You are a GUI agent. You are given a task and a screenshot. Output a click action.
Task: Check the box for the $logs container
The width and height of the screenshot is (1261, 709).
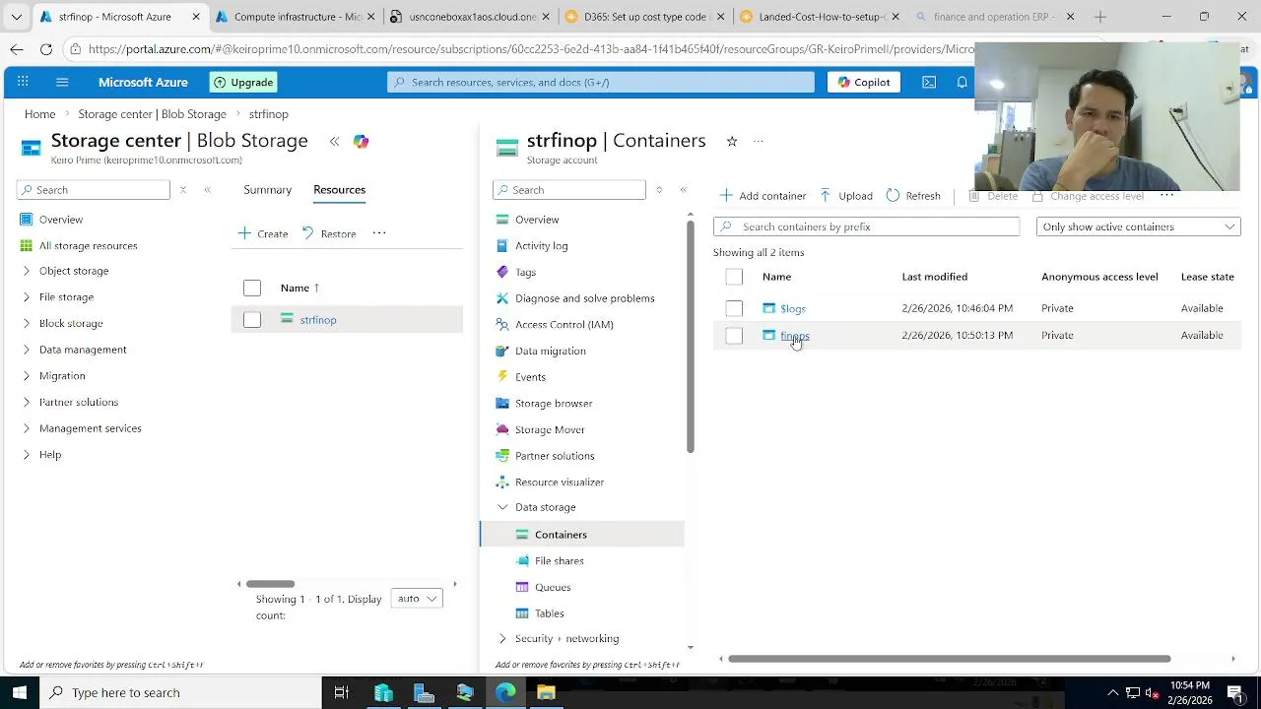[734, 308]
